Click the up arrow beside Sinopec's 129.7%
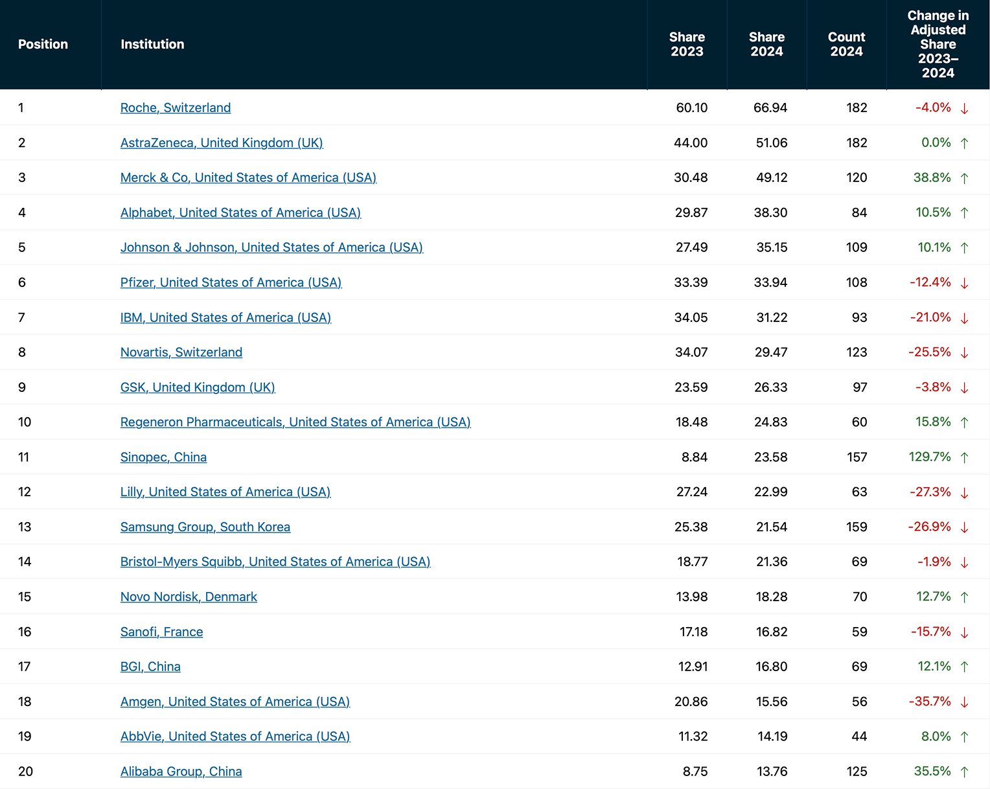The width and height of the screenshot is (990, 789). coord(964,458)
